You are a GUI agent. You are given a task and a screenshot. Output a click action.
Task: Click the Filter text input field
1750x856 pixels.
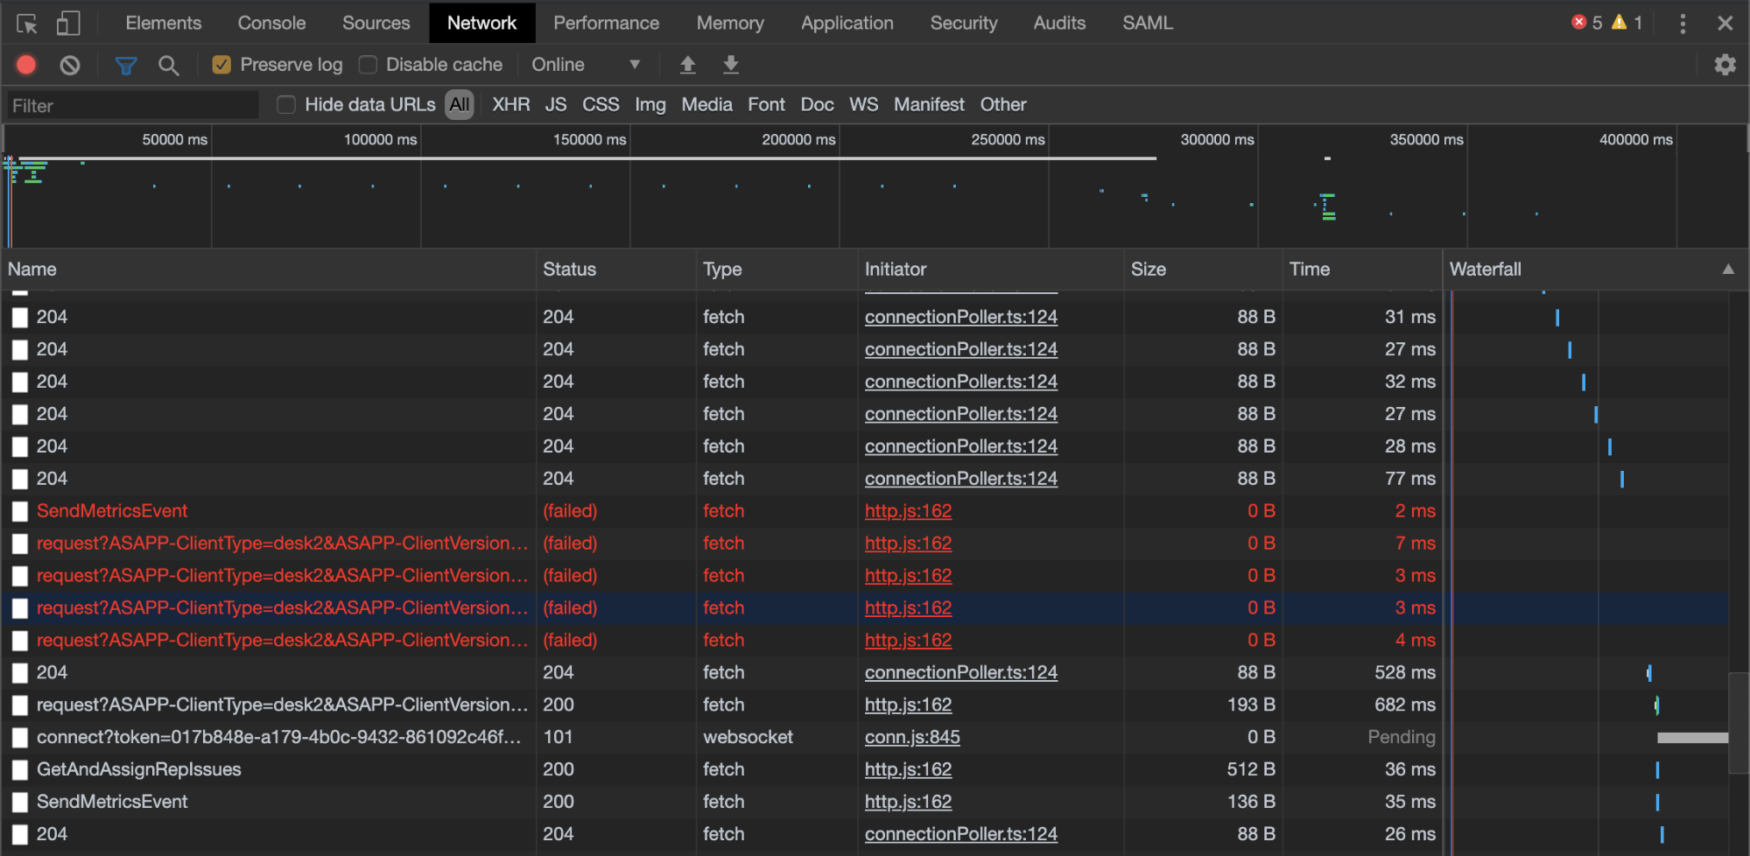tap(133, 106)
